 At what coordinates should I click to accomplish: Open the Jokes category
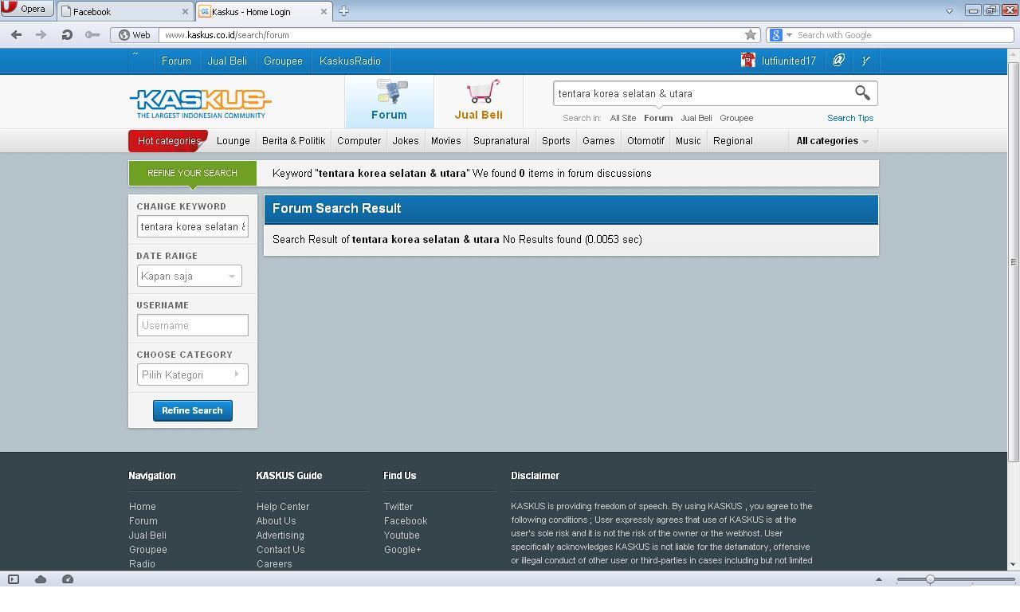(x=406, y=141)
